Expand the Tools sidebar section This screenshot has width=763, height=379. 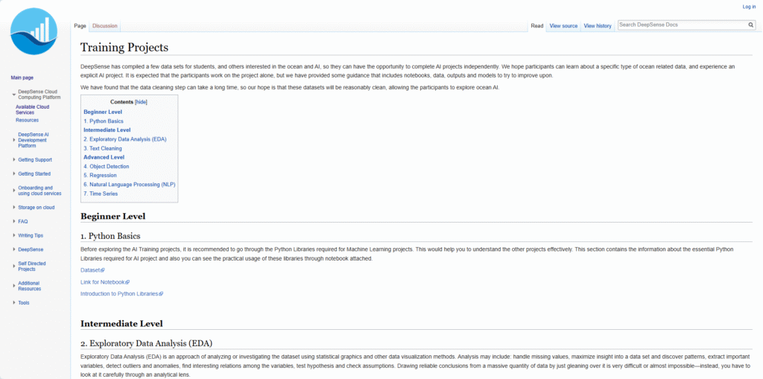tap(14, 302)
